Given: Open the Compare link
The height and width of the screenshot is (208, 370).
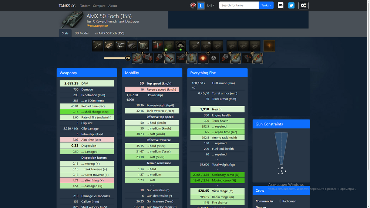Looking at the screenshot, I should coord(99,6).
